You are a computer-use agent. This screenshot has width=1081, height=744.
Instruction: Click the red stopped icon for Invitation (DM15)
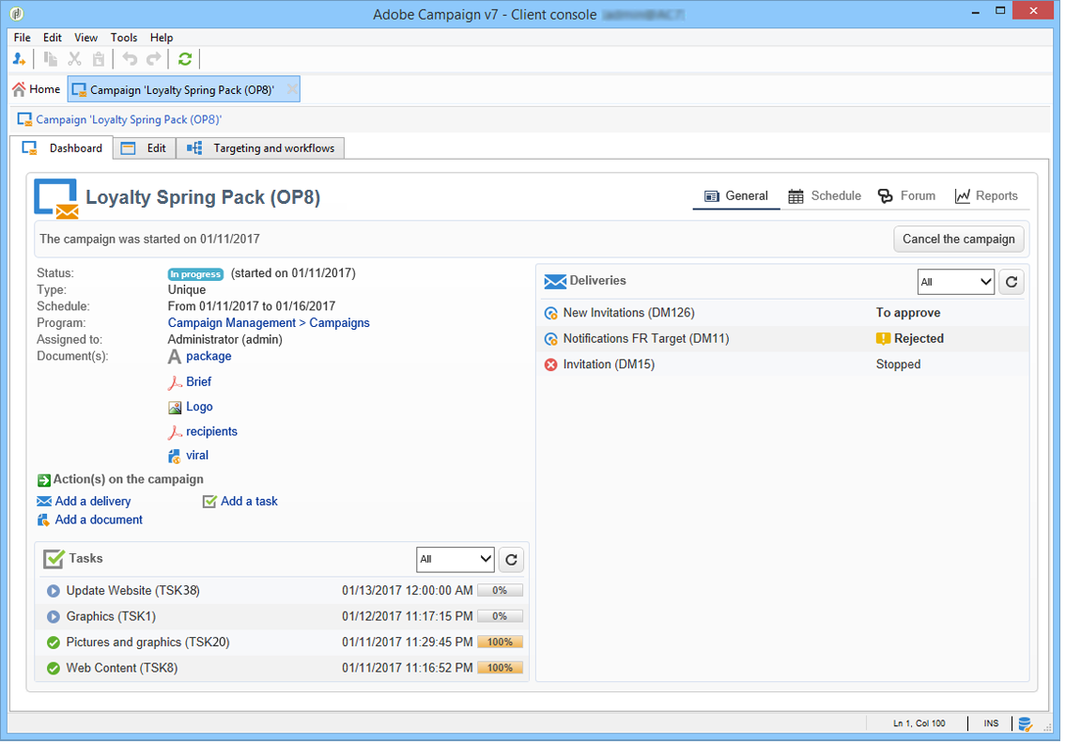[x=551, y=364]
